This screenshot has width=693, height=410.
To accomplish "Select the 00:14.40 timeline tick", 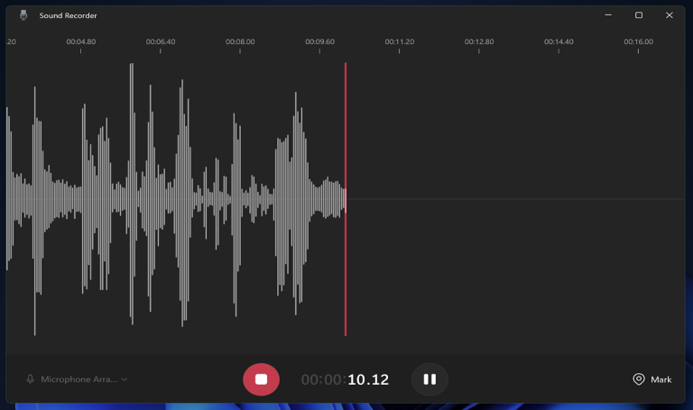I will (x=559, y=42).
